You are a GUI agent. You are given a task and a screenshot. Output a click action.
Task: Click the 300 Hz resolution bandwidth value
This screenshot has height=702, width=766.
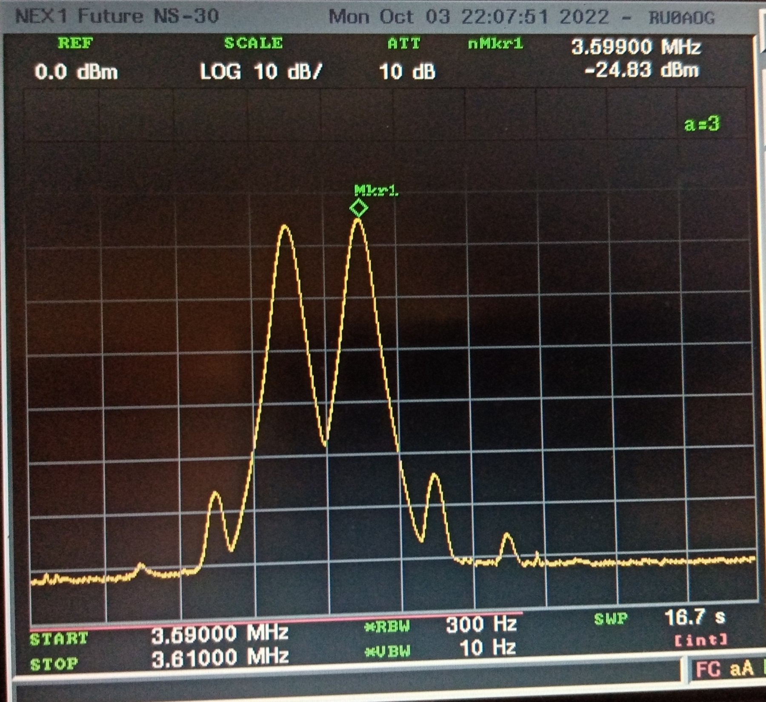tap(482, 625)
